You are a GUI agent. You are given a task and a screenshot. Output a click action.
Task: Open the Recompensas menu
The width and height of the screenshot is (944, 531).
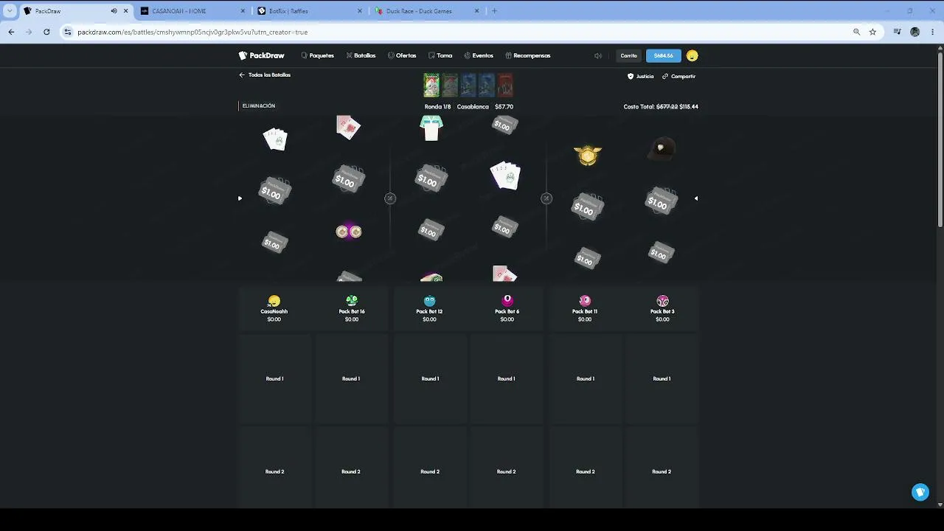(x=528, y=55)
